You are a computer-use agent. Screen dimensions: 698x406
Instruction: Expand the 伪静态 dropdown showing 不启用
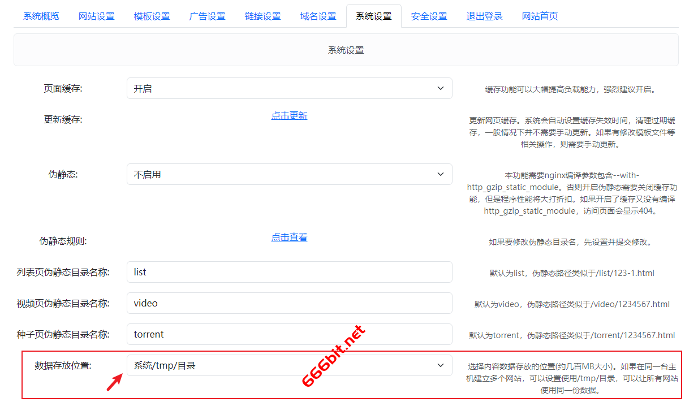point(289,174)
